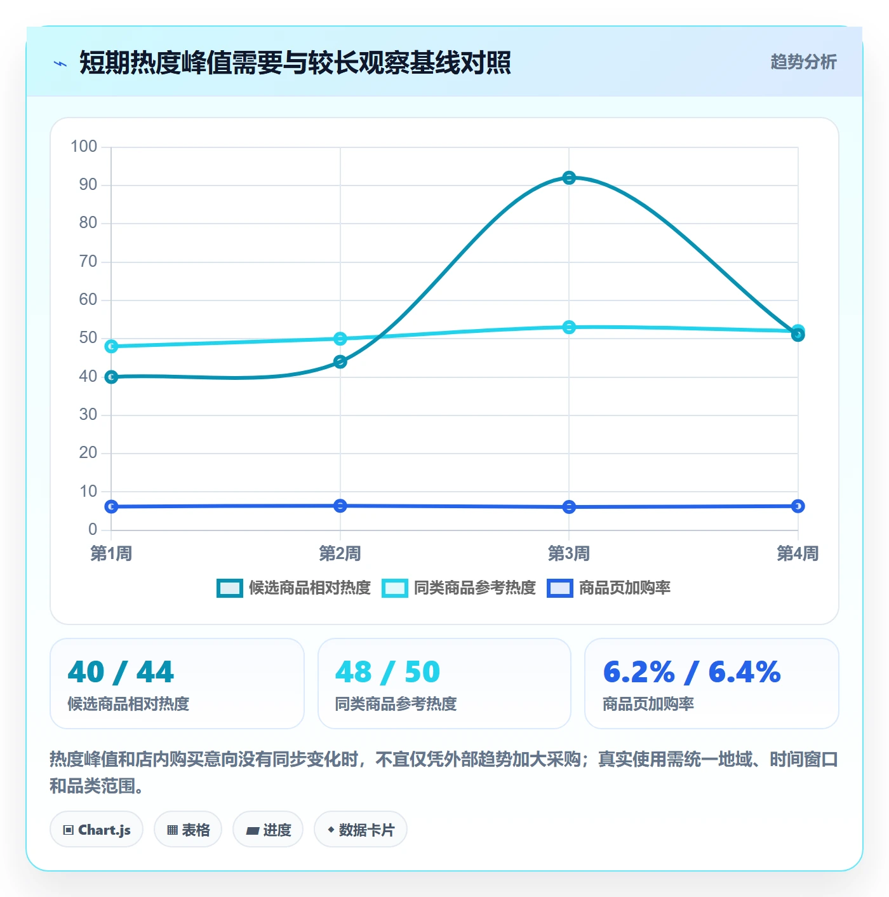Click legend text 同类商品参考热度
Screen dimensions: 889x897
(474, 588)
